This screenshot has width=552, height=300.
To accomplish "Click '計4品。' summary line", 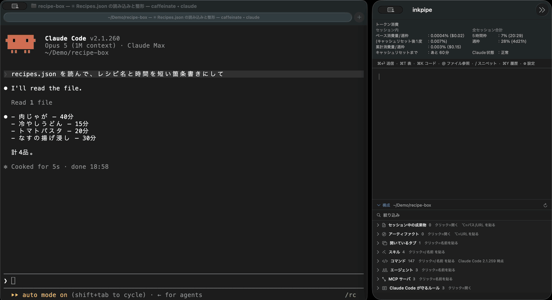I will click(22, 153).
